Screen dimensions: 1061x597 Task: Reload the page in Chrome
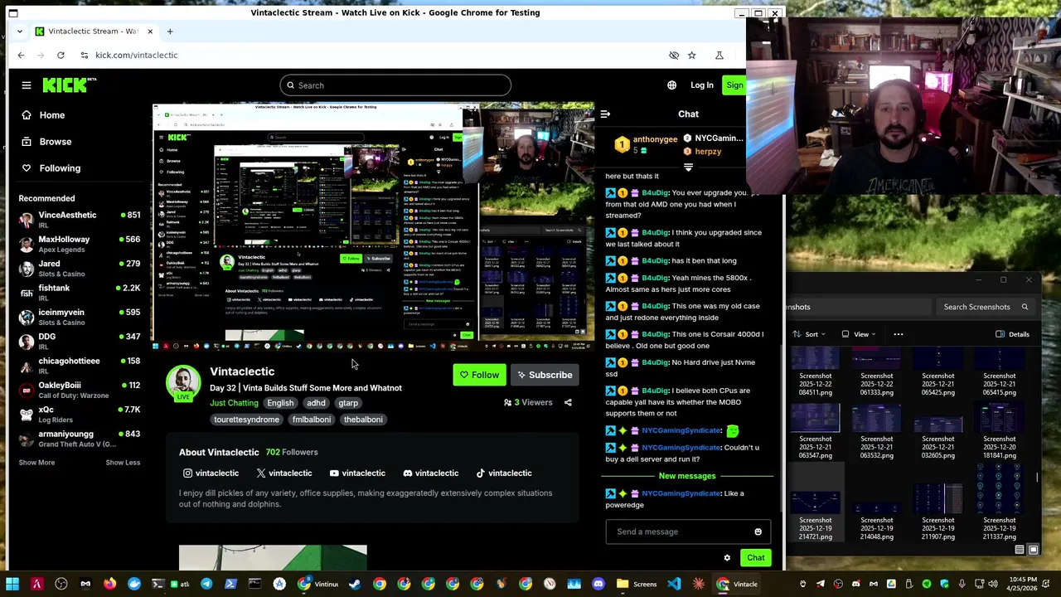(x=61, y=56)
